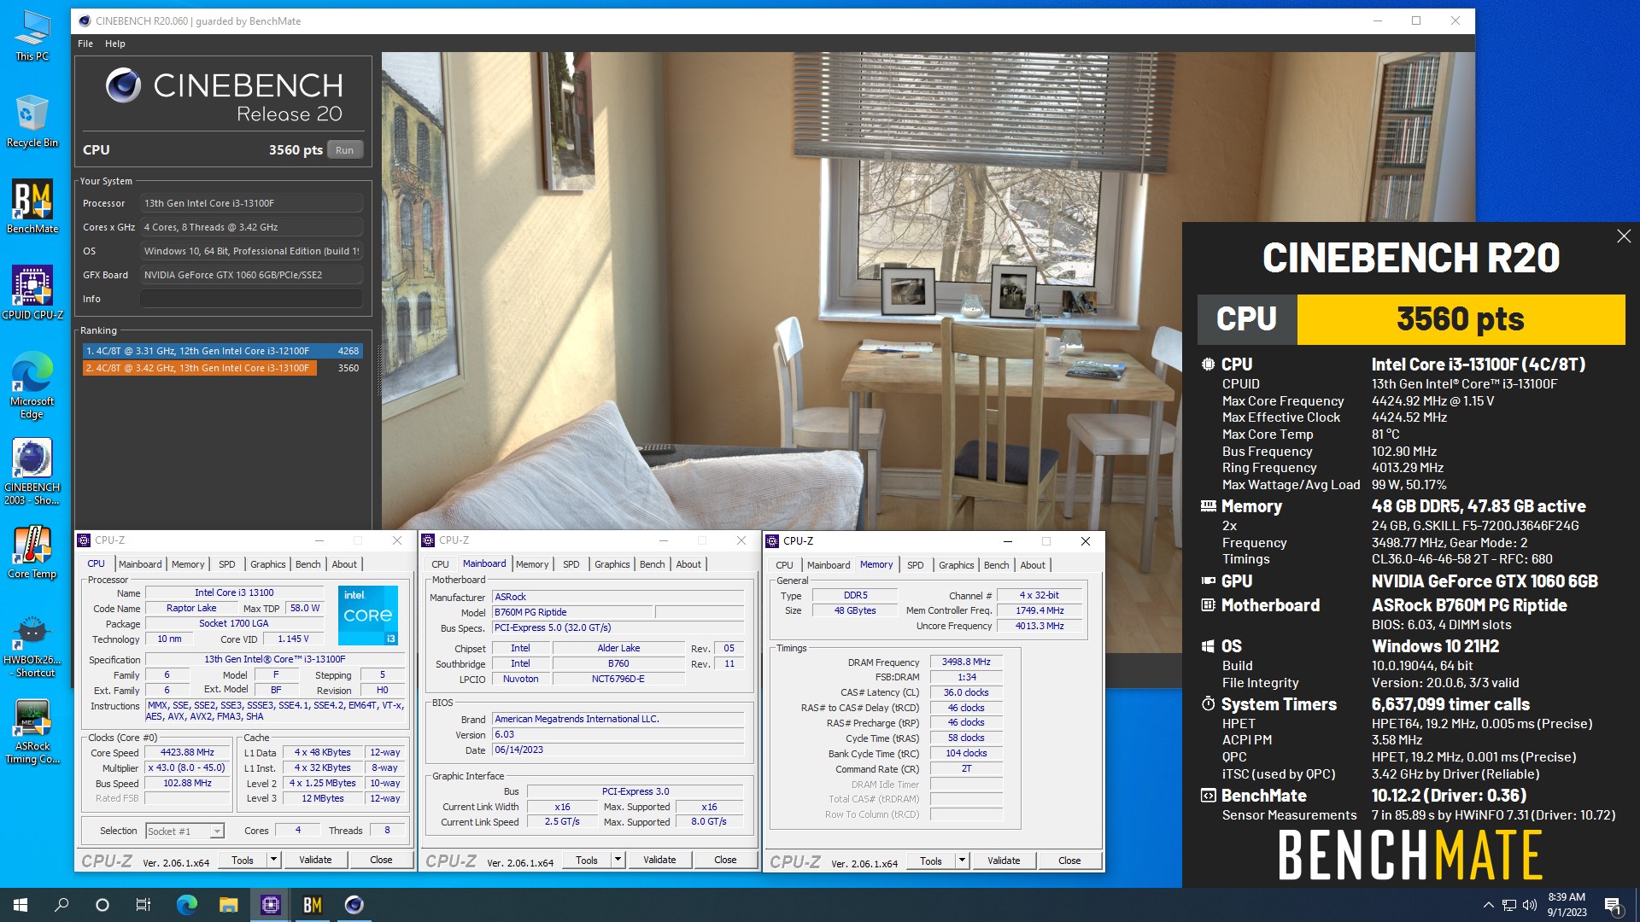Open HWBOTx265 desktop shortcut
The width and height of the screenshot is (1640, 922).
click(x=32, y=646)
